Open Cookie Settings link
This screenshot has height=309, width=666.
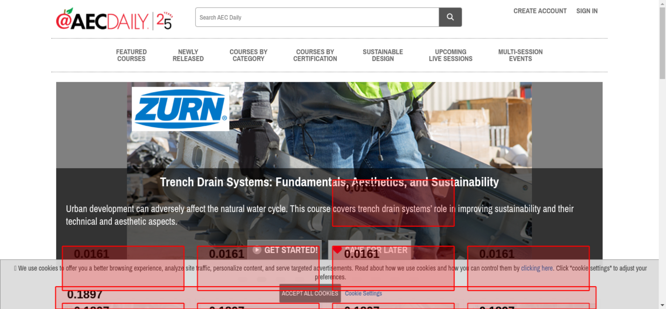pos(363,293)
